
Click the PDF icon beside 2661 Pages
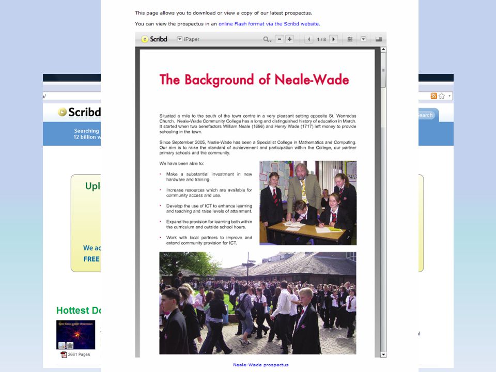[x=64, y=354]
